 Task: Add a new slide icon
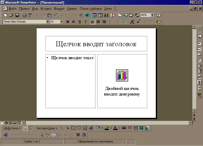point(120,15)
